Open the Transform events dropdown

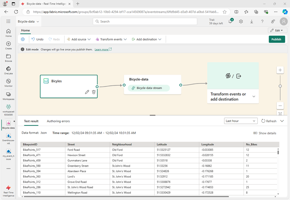click(x=111, y=39)
